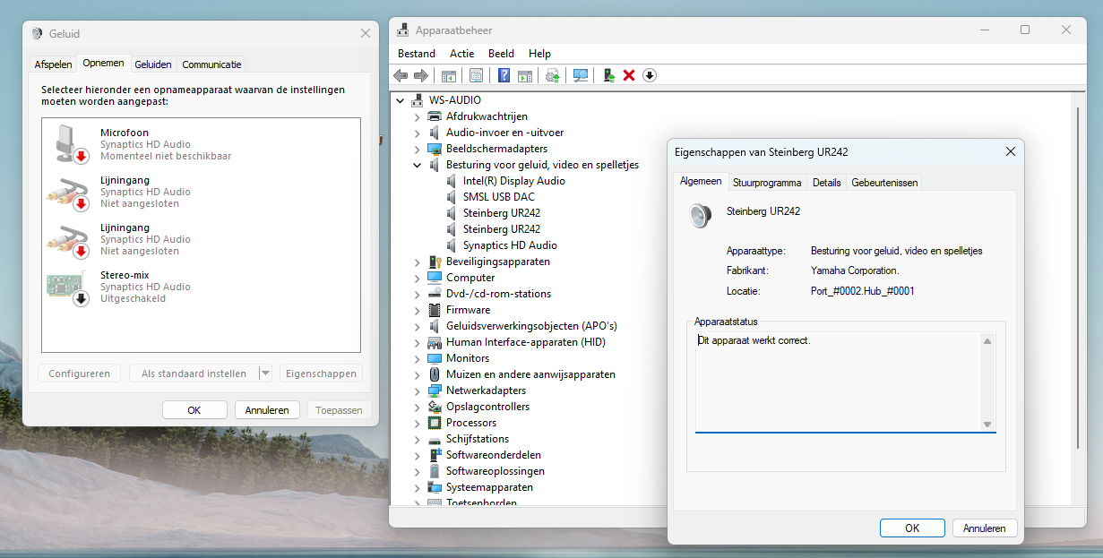
Task: Click OK in the Geluid dialog
Action: pos(194,410)
